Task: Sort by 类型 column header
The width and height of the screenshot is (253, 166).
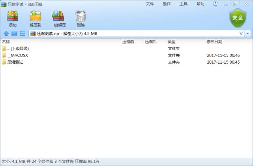Action: click(171, 42)
